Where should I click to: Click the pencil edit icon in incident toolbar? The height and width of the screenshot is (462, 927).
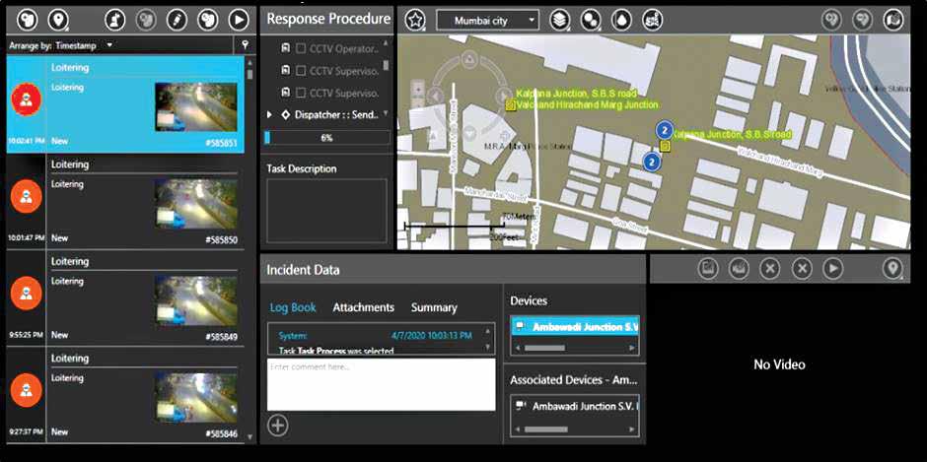click(x=177, y=19)
